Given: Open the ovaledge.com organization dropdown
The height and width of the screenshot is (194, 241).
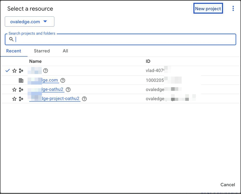Looking at the screenshot, I should pos(29,22).
